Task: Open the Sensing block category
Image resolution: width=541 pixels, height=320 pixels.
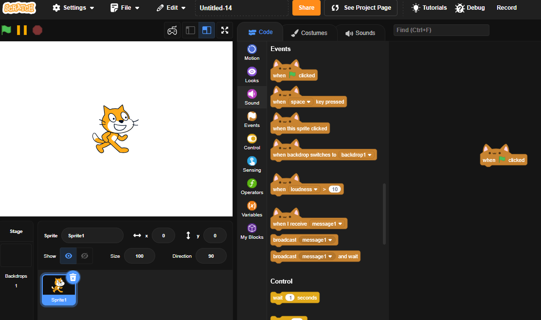Action: click(x=252, y=164)
